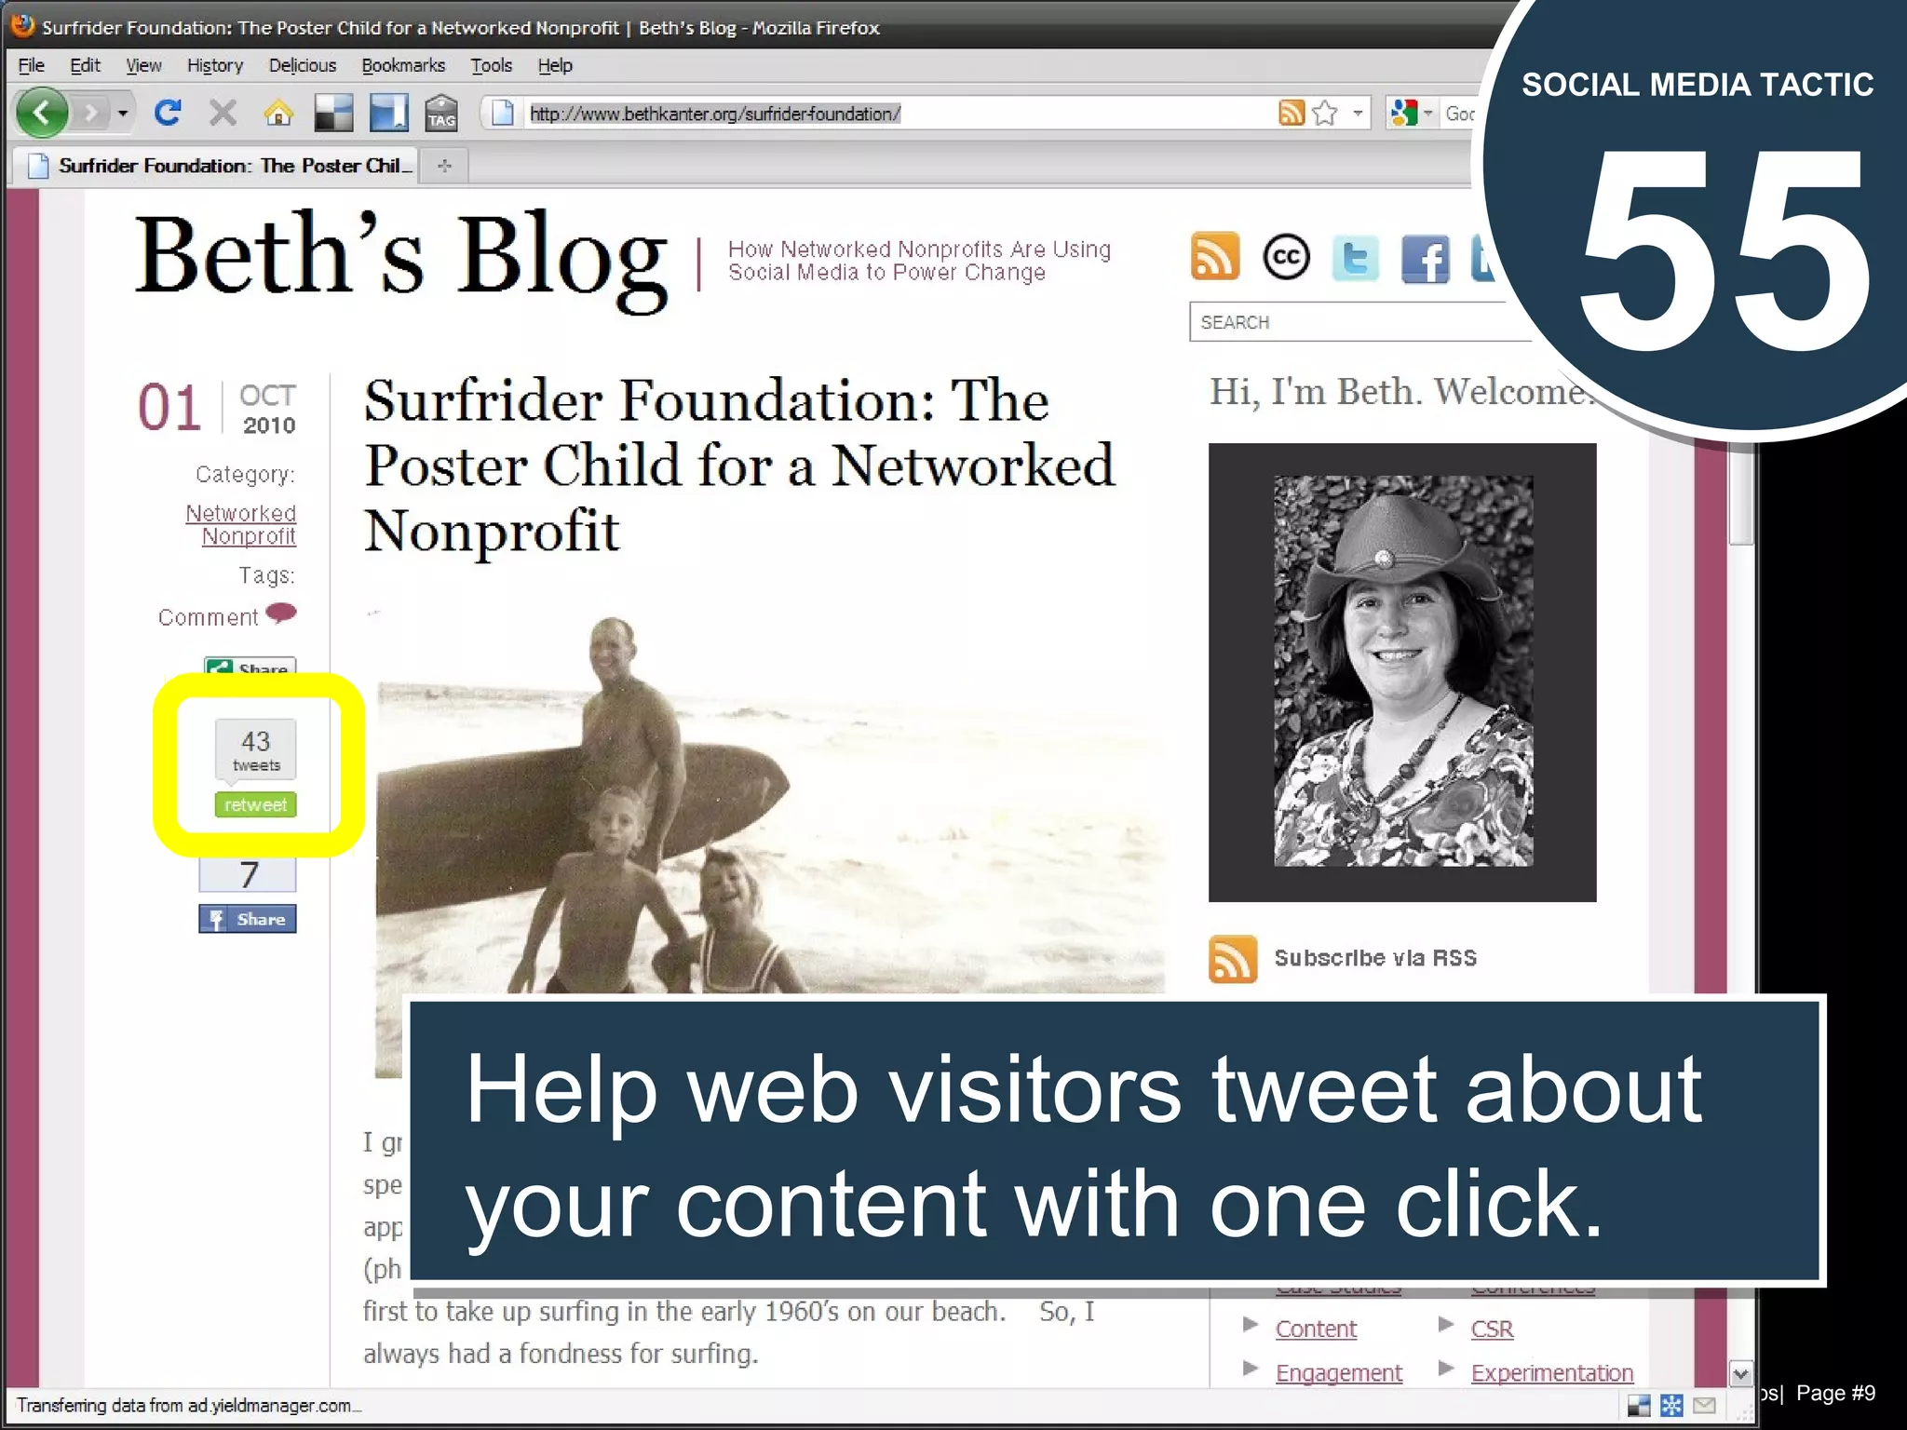The width and height of the screenshot is (1907, 1430).
Task: Click the green retweet button
Action: pos(255,804)
